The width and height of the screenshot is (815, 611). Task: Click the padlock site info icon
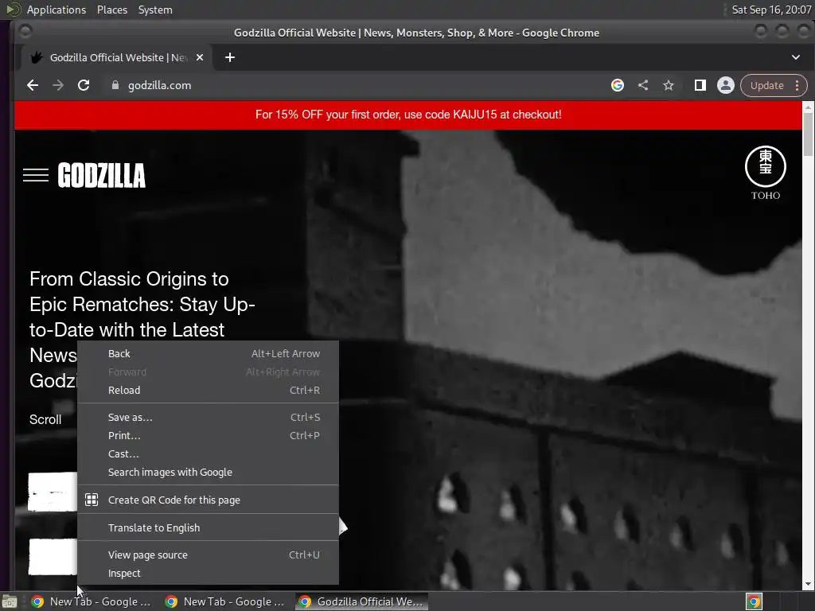(115, 85)
